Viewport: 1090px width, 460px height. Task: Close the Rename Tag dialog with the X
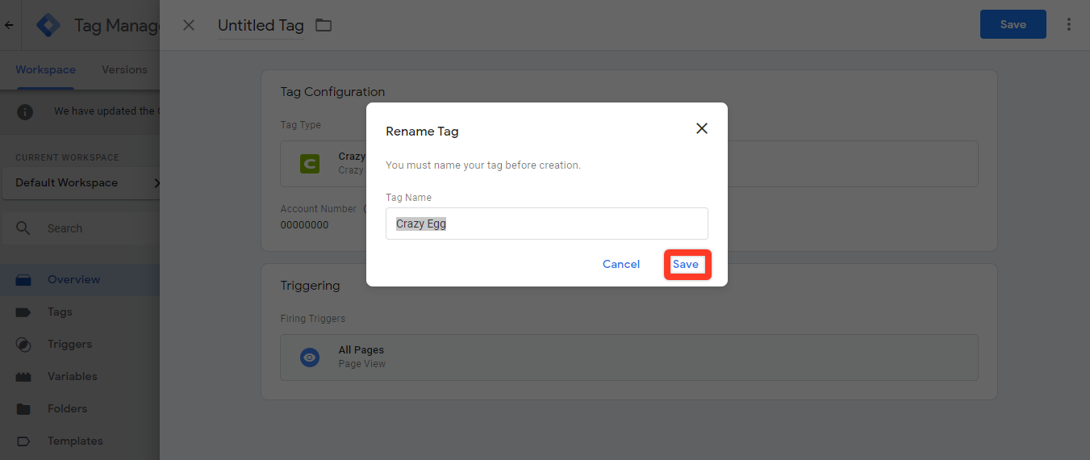tap(702, 129)
